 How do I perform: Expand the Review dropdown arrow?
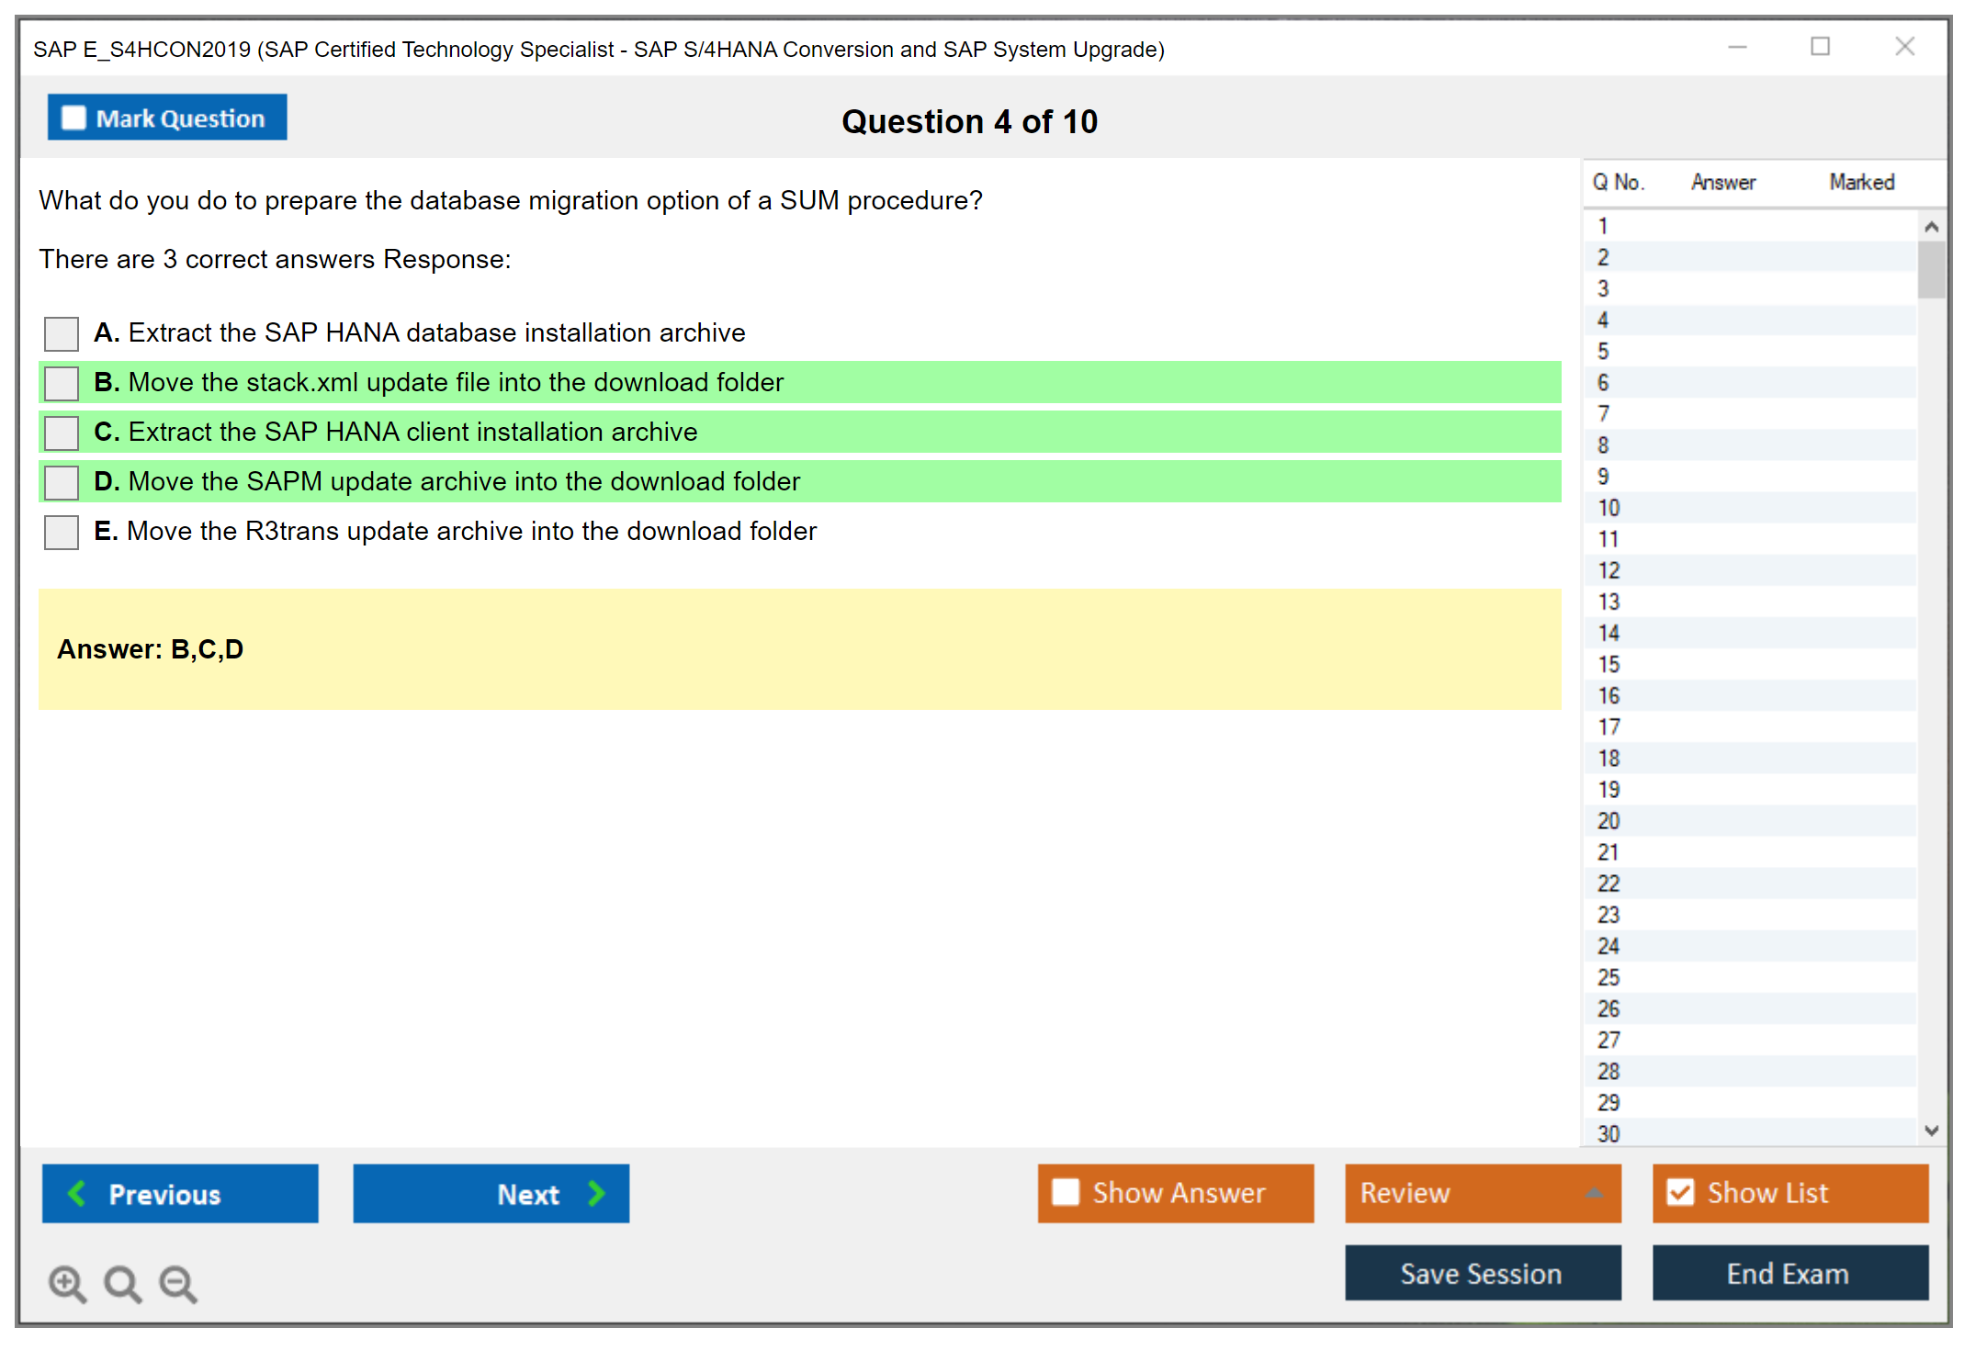coord(1595,1193)
